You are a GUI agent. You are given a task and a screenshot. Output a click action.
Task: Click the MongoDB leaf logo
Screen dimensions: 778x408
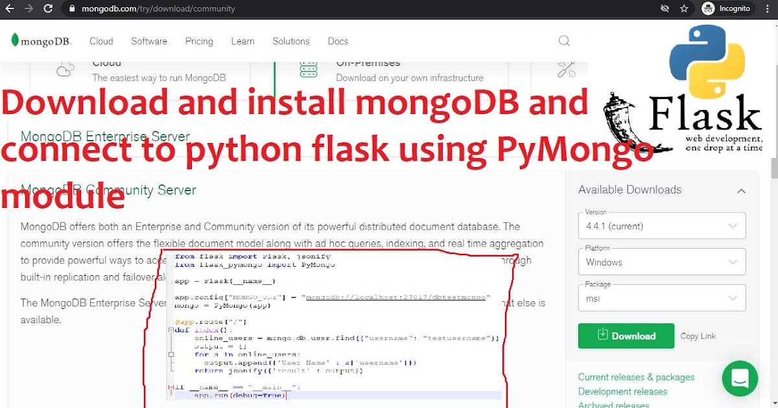click(40, 41)
